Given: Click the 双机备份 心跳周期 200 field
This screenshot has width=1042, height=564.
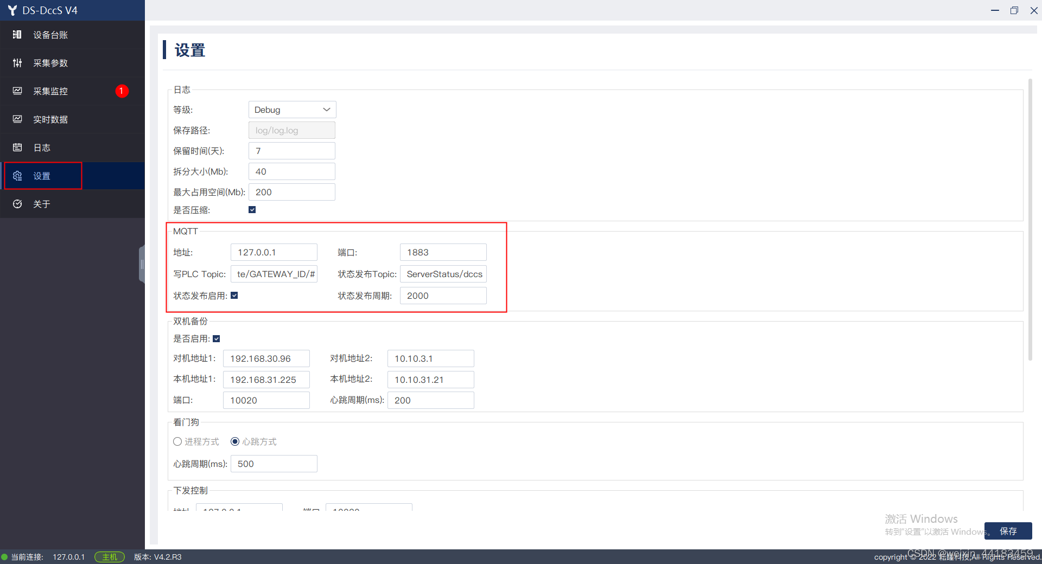Looking at the screenshot, I should (431, 400).
